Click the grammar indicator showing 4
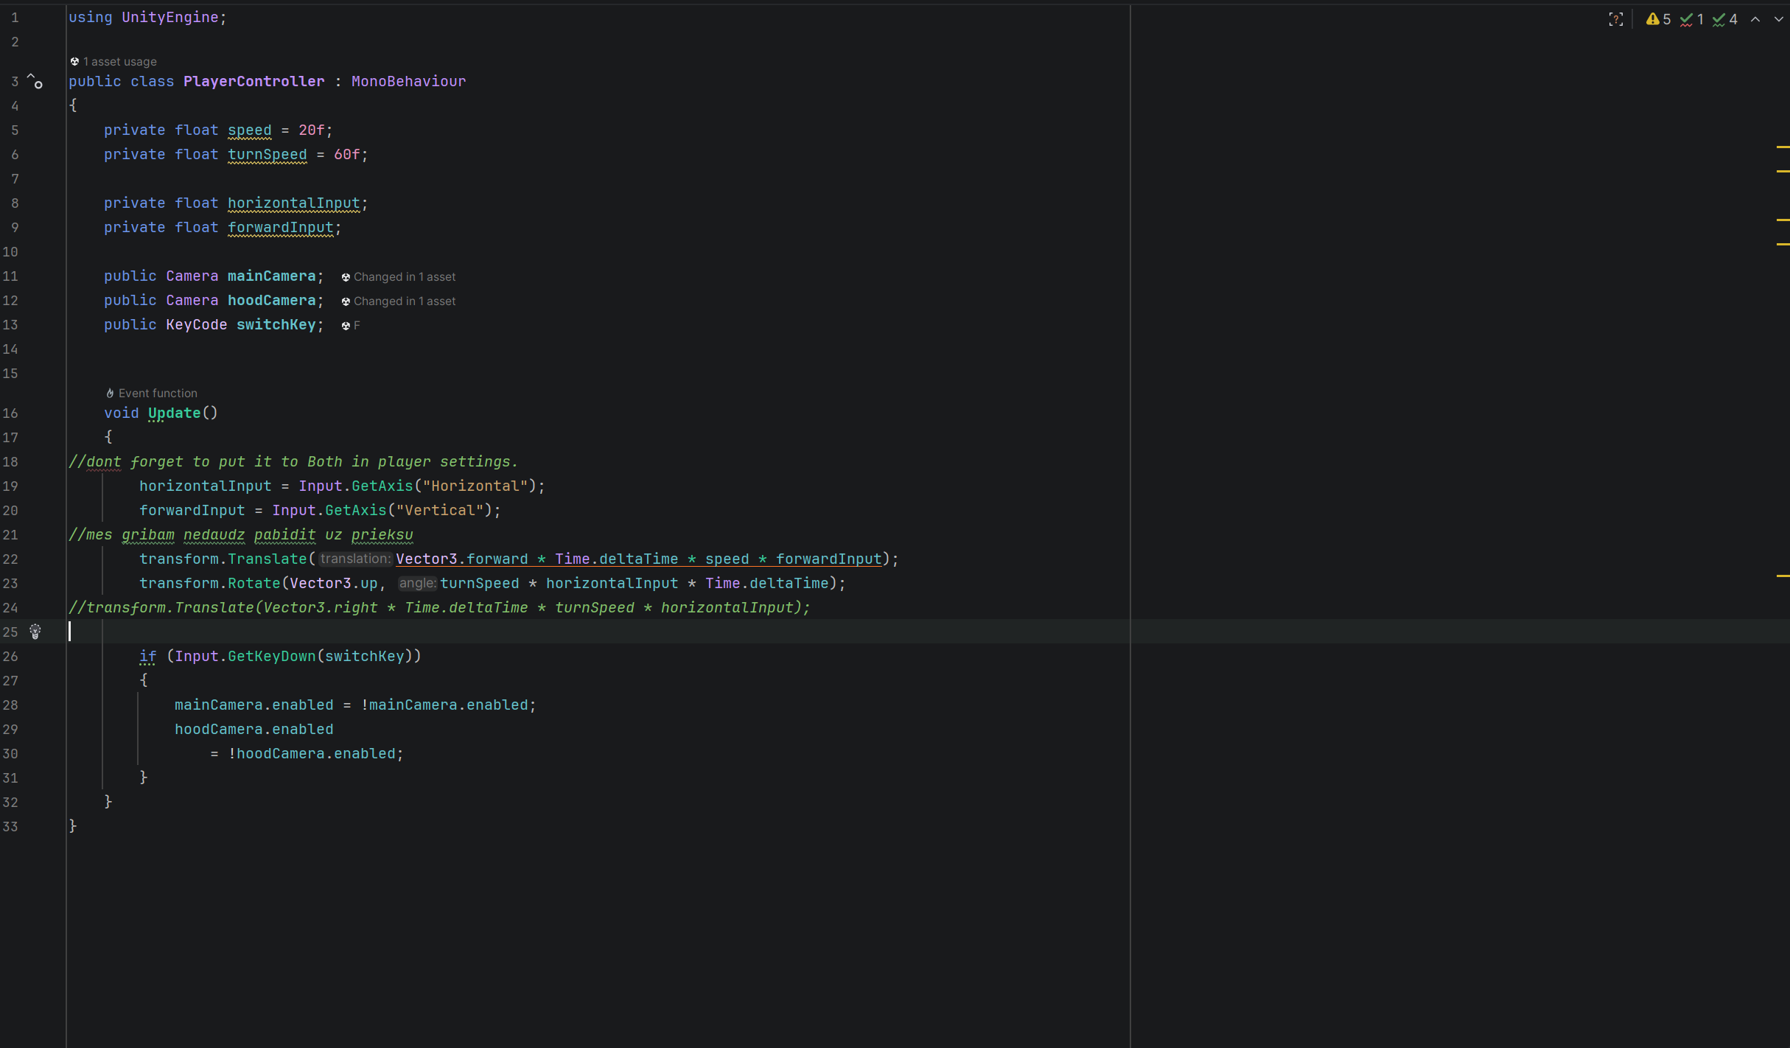The image size is (1790, 1048). coord(1724,20)
